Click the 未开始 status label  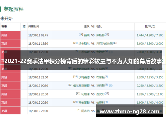(x=6, y=19)
